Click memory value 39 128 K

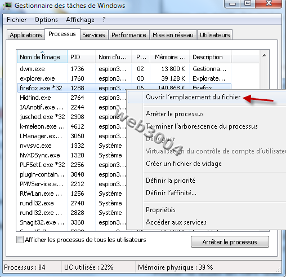[173, 78]
